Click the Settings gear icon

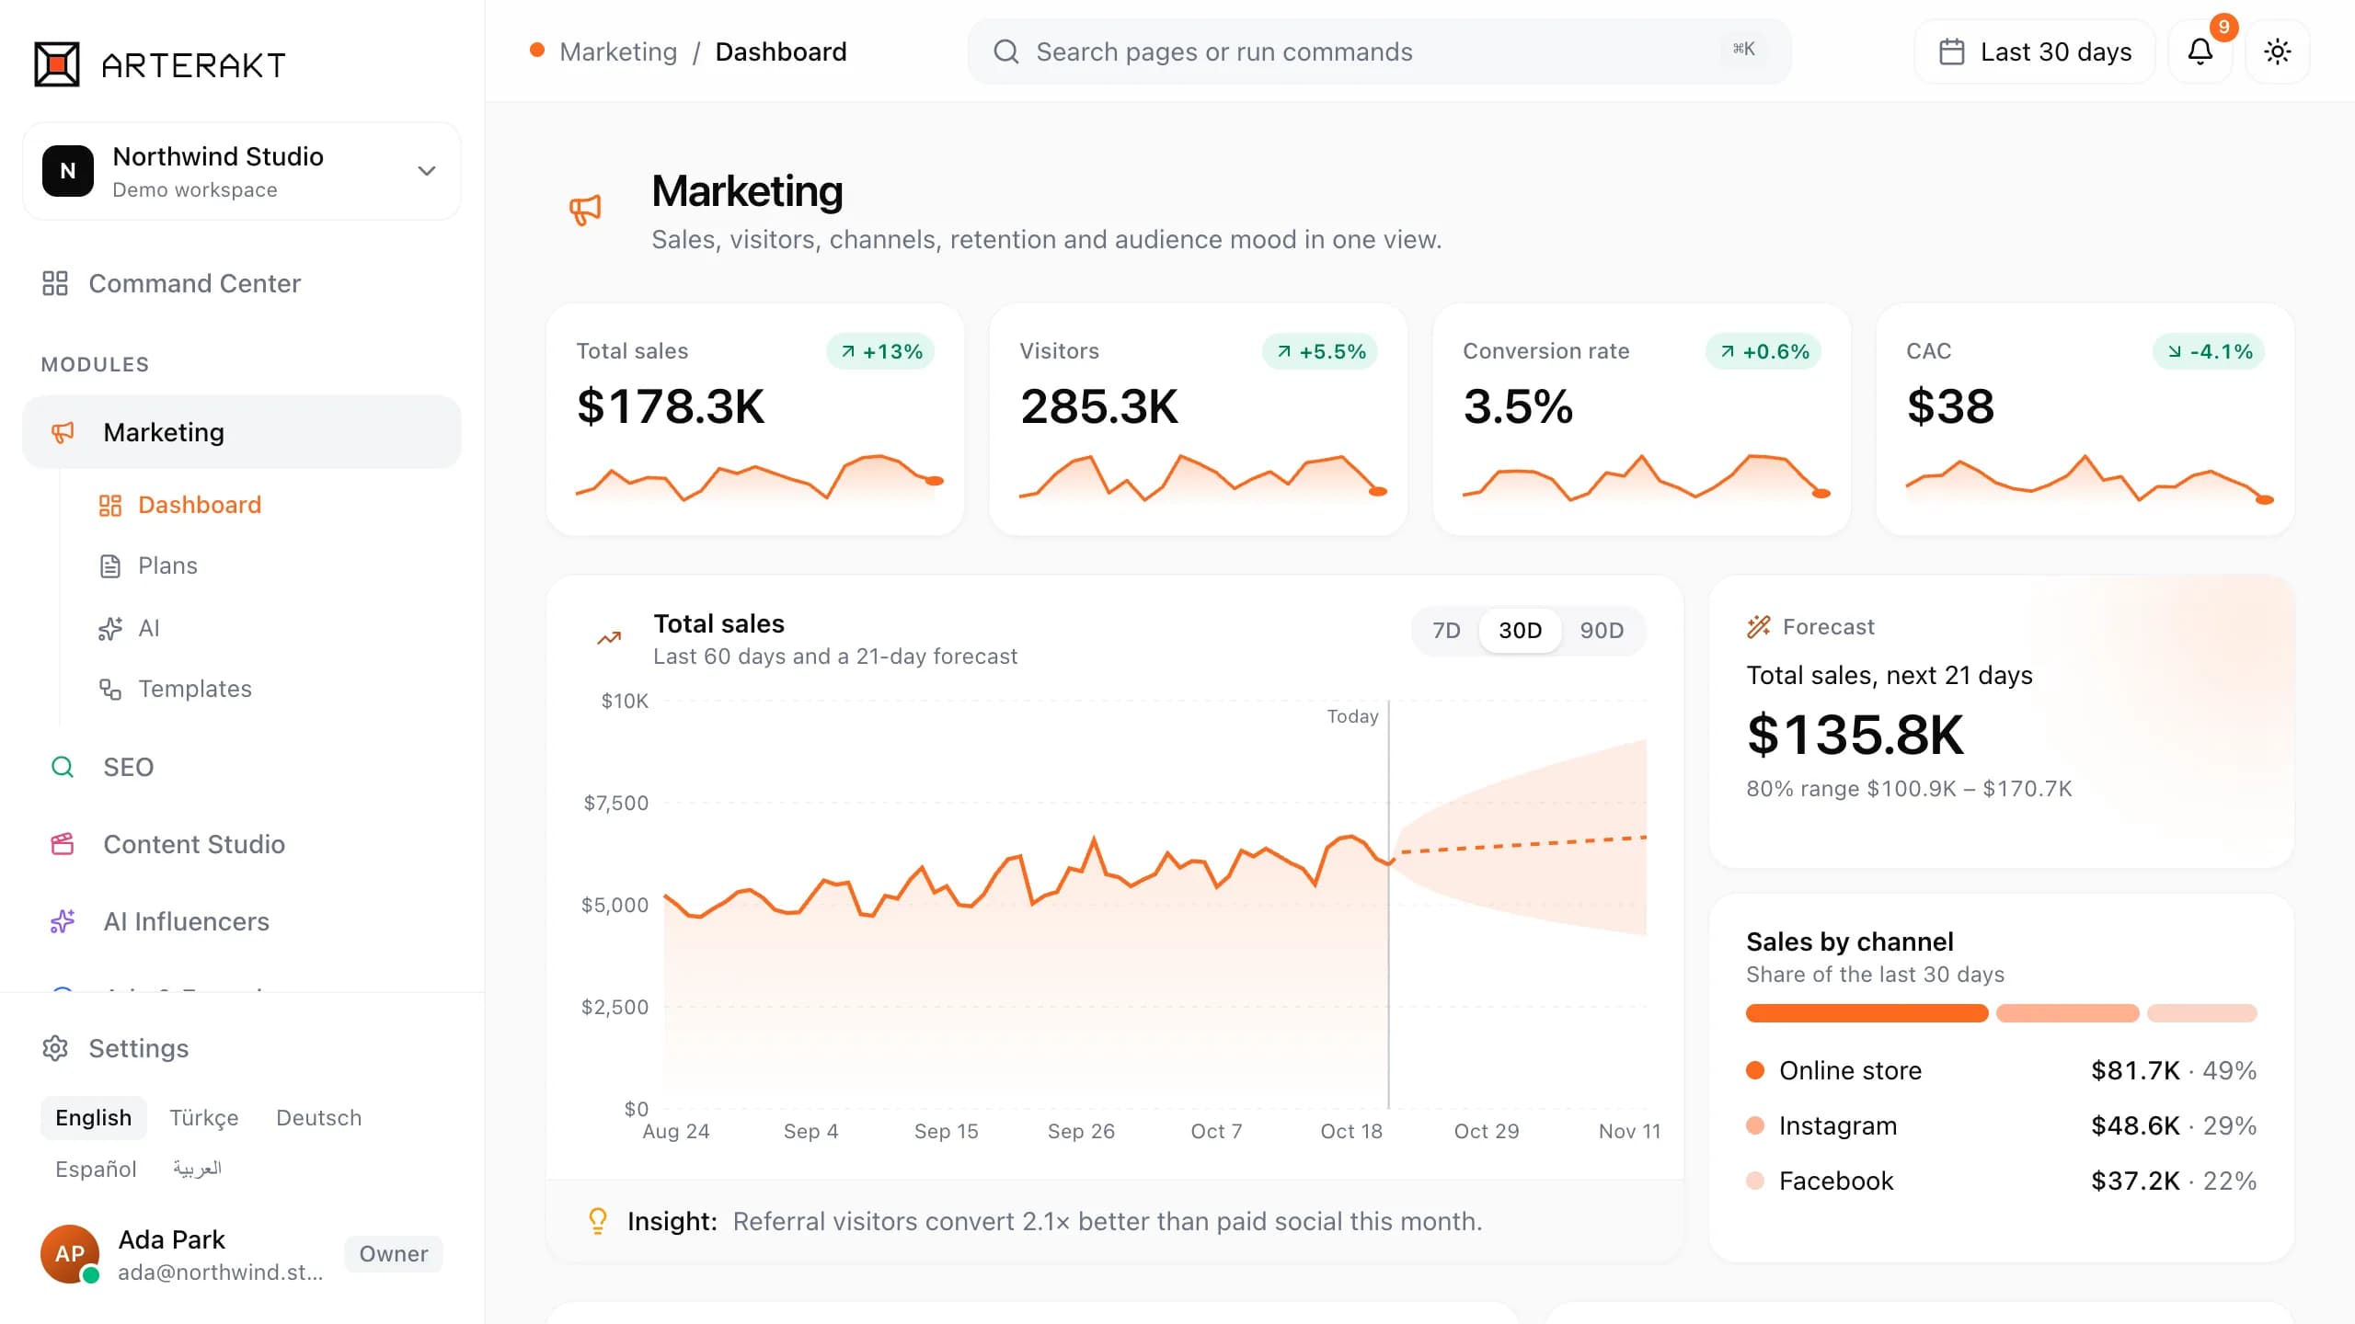(x=55, y=1048)
